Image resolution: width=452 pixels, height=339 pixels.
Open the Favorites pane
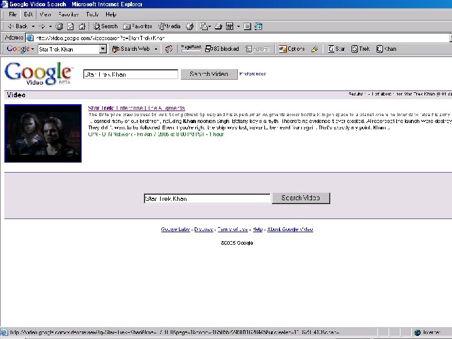coord(137,26)
